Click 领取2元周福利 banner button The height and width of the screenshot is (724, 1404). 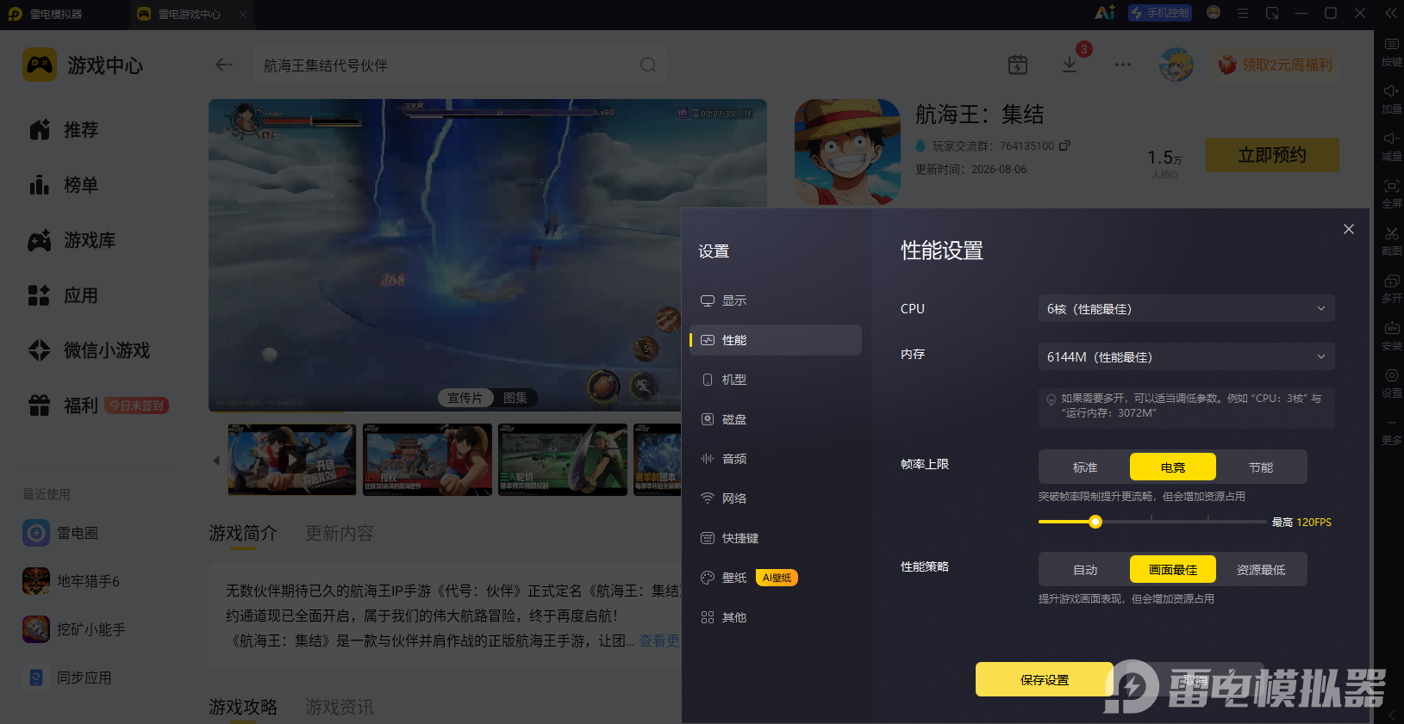pyautogui.click(x=1276, y=65)
